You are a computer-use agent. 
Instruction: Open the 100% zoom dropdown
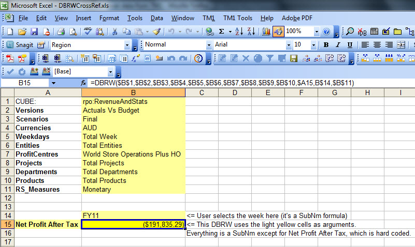tap(317, 32)
